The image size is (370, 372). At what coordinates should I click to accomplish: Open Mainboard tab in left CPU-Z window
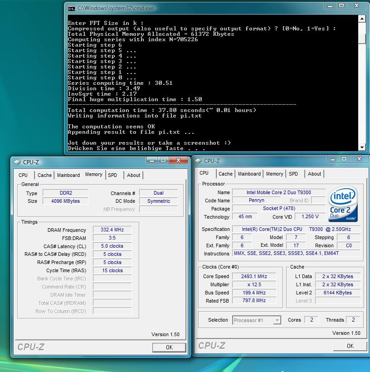68,175
